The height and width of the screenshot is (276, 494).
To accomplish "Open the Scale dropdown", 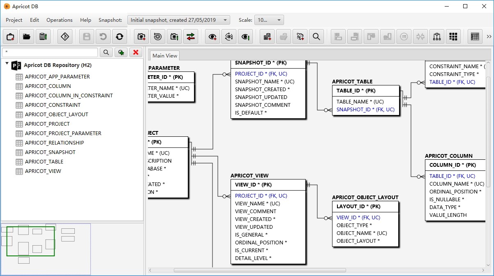I will click(x=269, y=20).
